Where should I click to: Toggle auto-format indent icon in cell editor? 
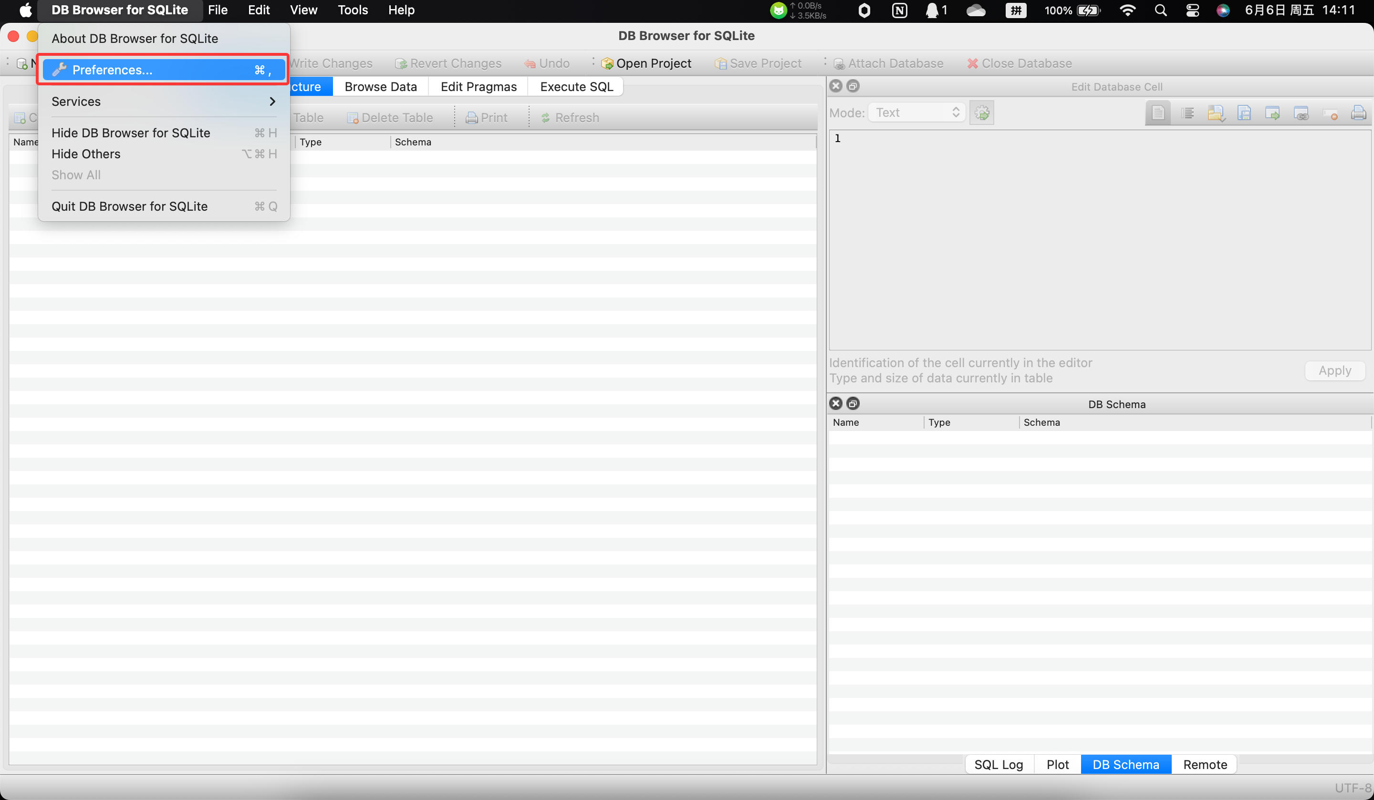[1187, 113]
